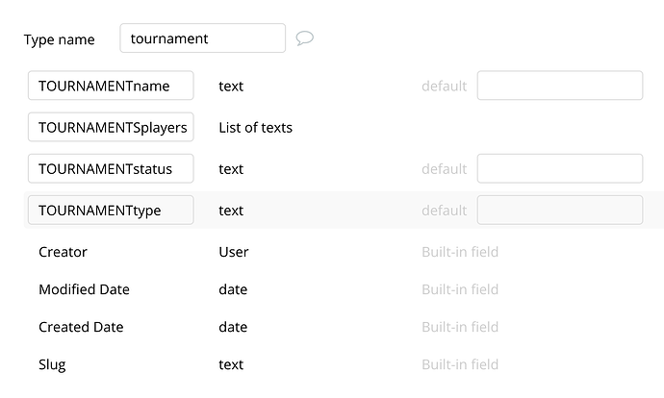Click the Slug built-in field label

(52, 364)
